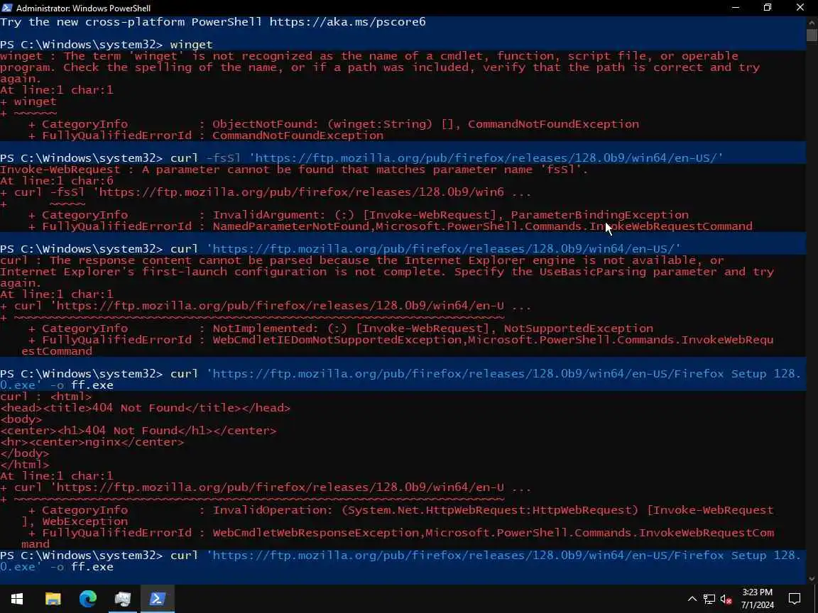Click 'NotSupportedException' text
Viewport: 818px width, 613px height.
click(x=578, y=328)
